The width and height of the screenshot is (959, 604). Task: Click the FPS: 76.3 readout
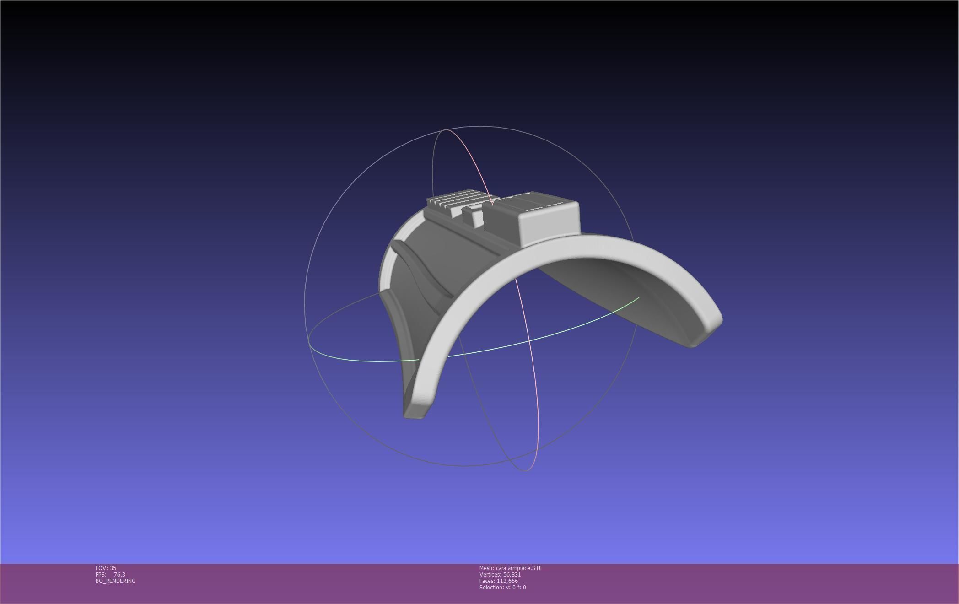point(110,574)
